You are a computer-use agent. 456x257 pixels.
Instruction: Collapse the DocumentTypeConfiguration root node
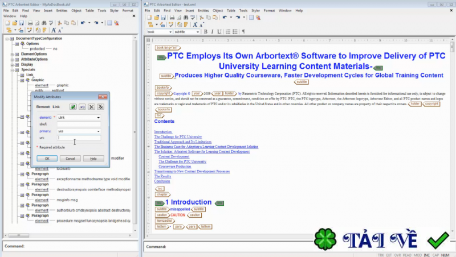[7, 39]
